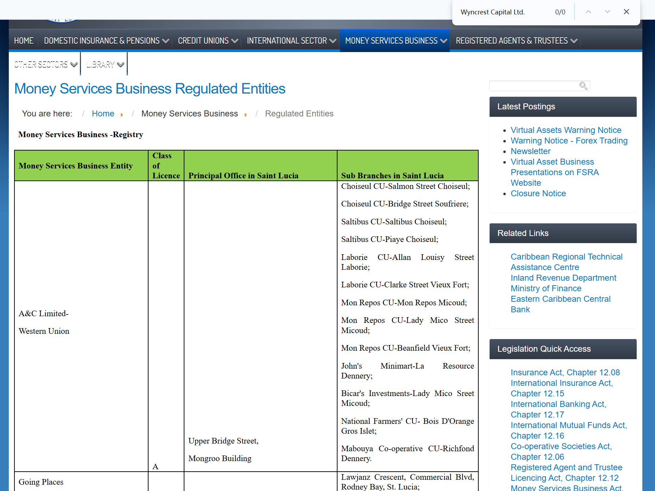The image size is (655, 491).
Task: Click Money Services Business breadcrumb
Action: [x=189, y=114]
